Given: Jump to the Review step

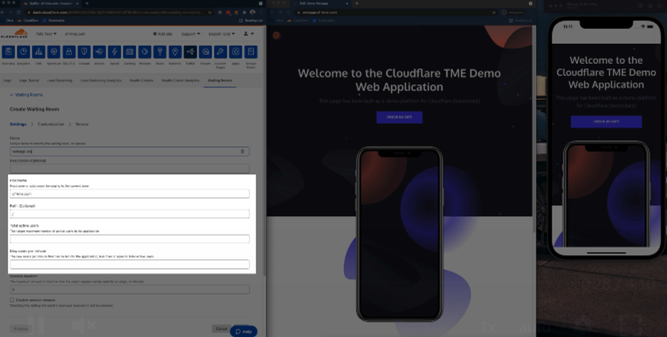Looking at the screenshot, I should [x=82, y=124].
